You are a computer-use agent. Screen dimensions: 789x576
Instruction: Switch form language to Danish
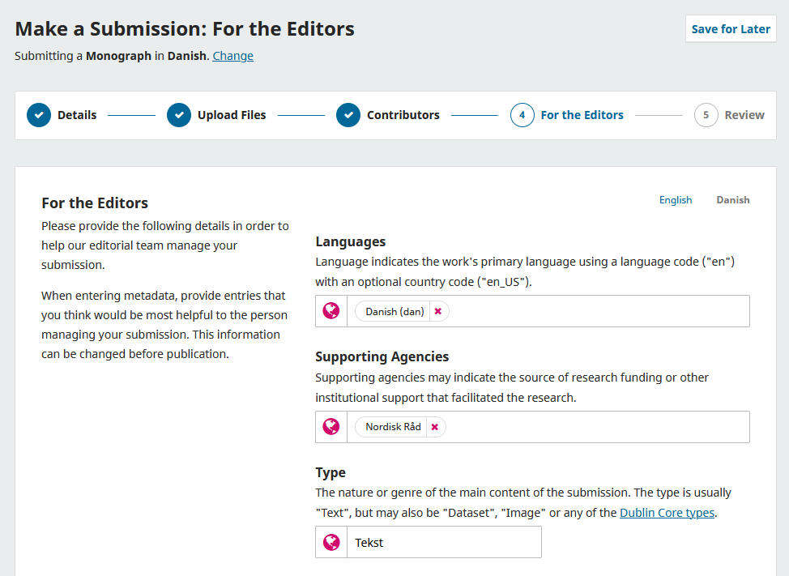tap(733, 200)
